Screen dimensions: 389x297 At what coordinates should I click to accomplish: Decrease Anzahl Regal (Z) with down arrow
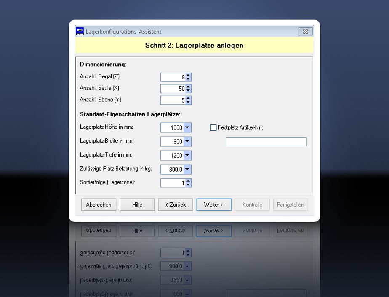click(x=188, y=79)
